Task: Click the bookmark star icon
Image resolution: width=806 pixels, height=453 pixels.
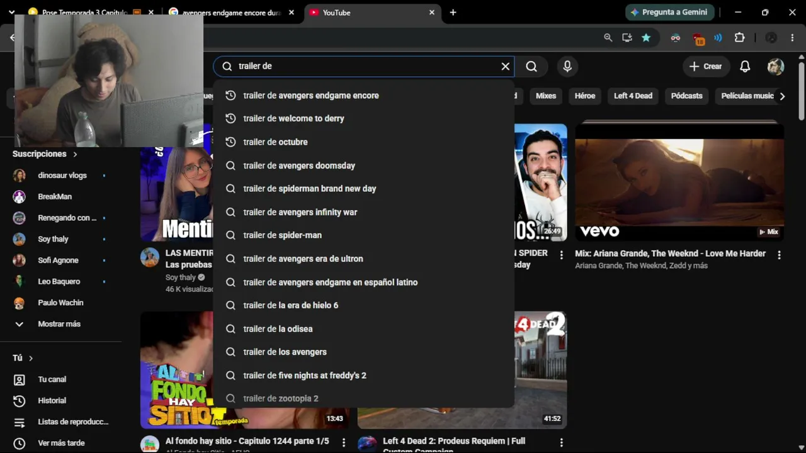Action: point(646,38)
